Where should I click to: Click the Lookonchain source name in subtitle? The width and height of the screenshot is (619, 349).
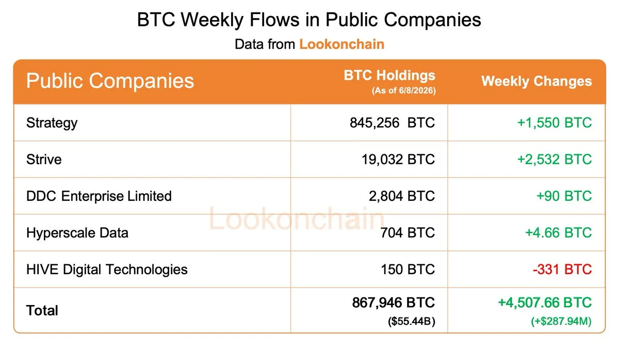pos(341,44)
